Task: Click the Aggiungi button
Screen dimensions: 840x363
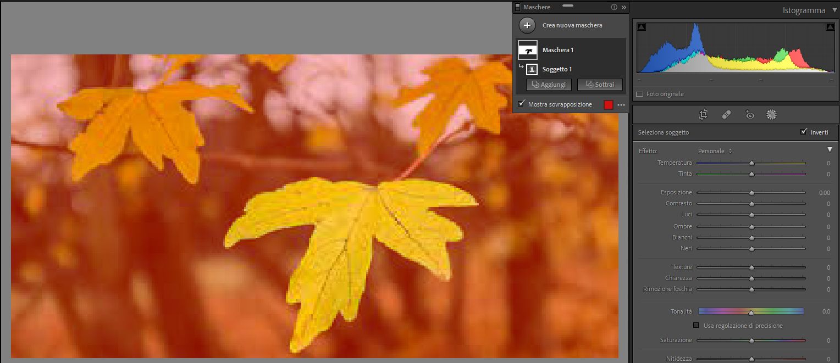Action: pos(549,85)
